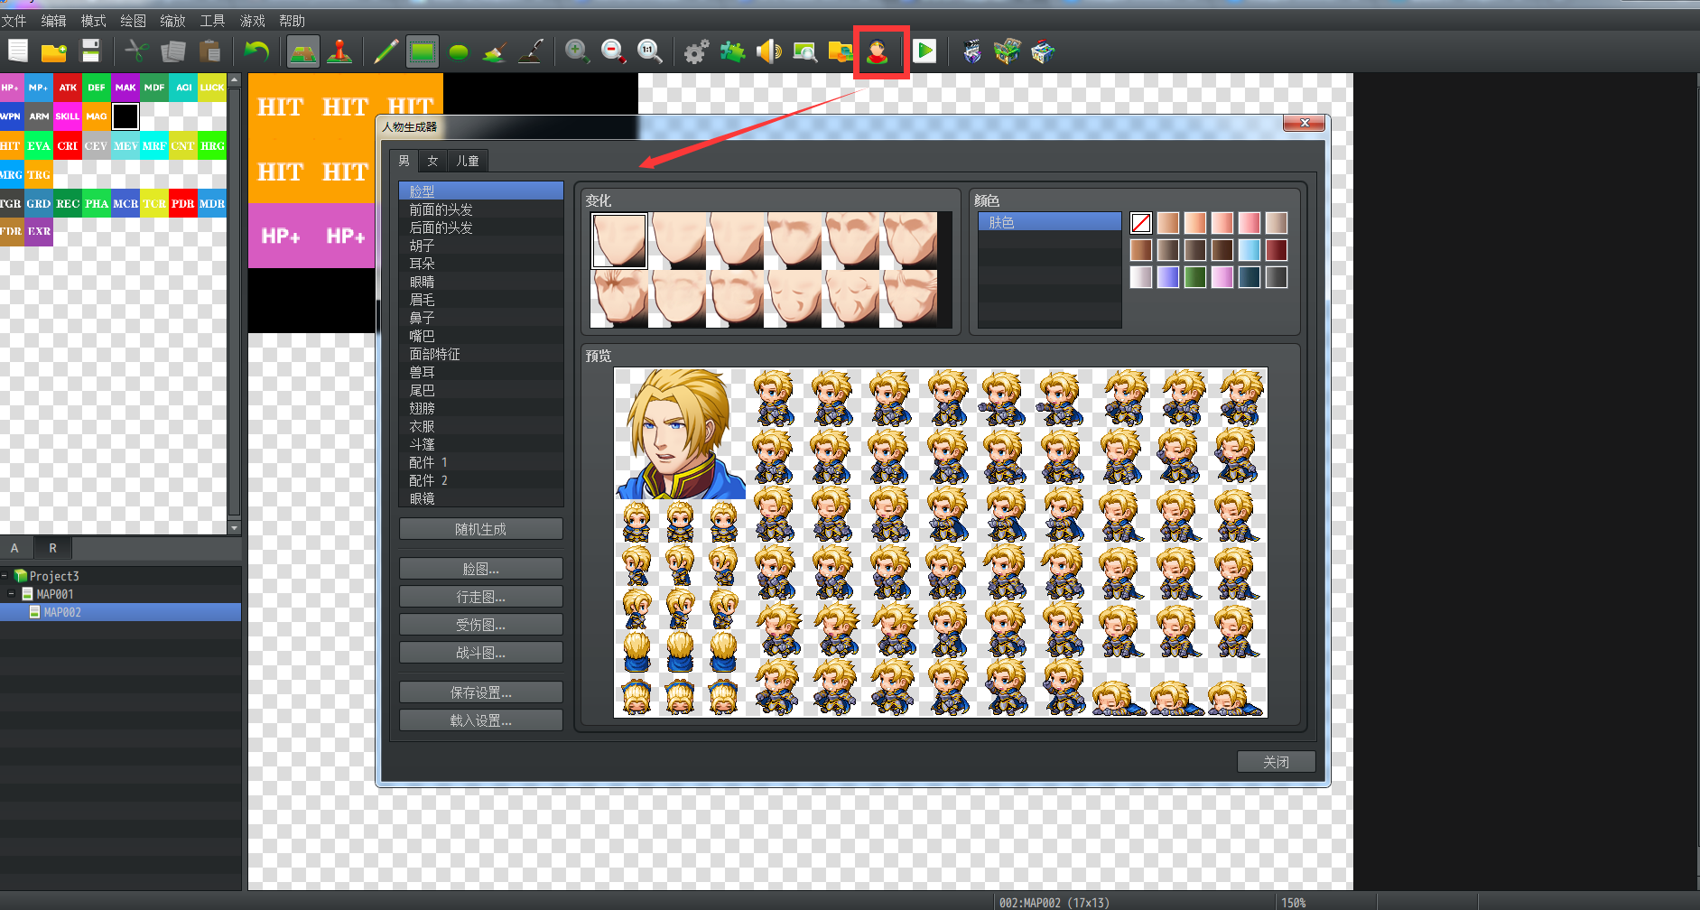Pick the green color swatch
The width and height of the screenshot is (1700, 910).
pyautogui.click(x=1195, y=277)
